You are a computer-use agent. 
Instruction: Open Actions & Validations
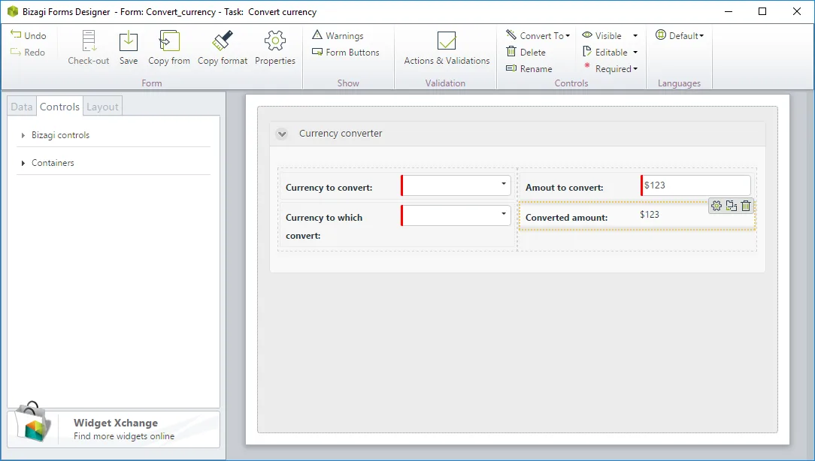click(x=447, y=48)
